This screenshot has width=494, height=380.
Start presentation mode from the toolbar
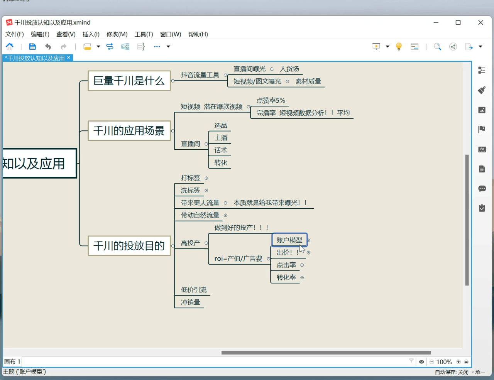pyautogui.click(x=376, y=47)
